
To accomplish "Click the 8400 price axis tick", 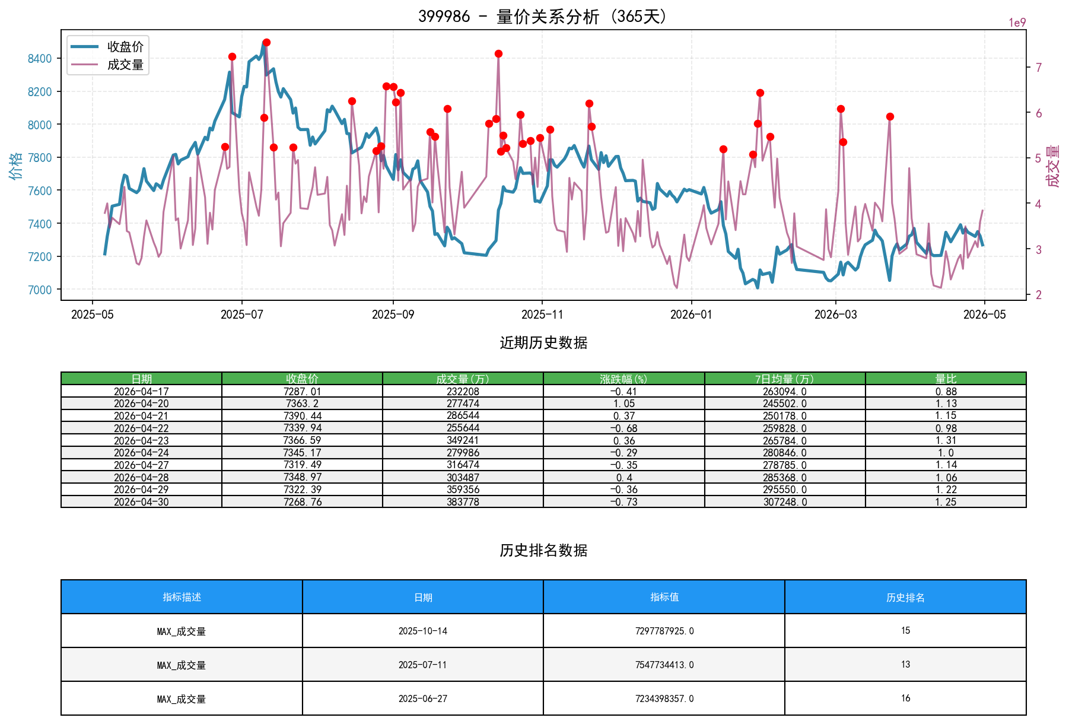I will (x=40, y=58).
